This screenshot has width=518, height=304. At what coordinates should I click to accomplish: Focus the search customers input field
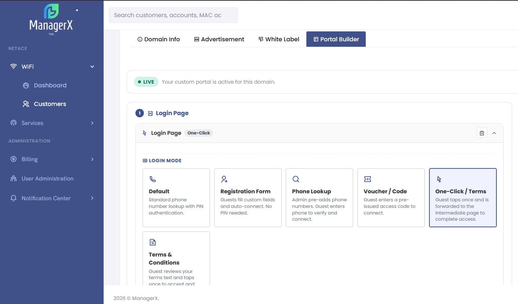click(173, 15)
